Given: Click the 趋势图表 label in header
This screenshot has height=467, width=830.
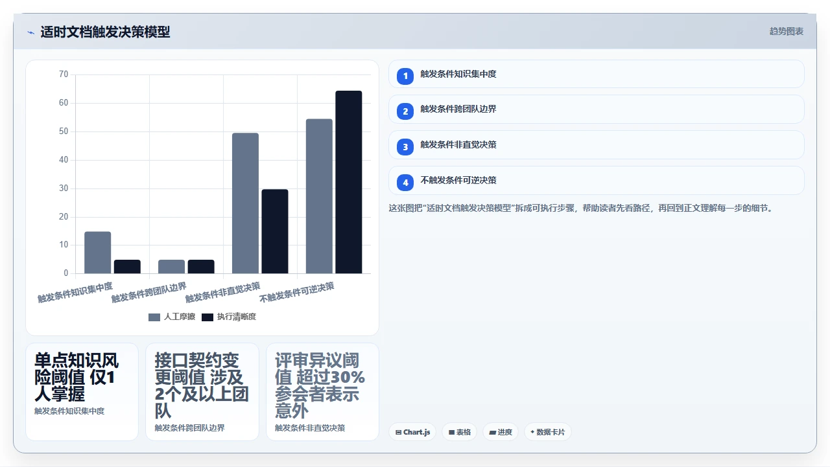Looking at the screenshot, I should click(x=787, y=31).
